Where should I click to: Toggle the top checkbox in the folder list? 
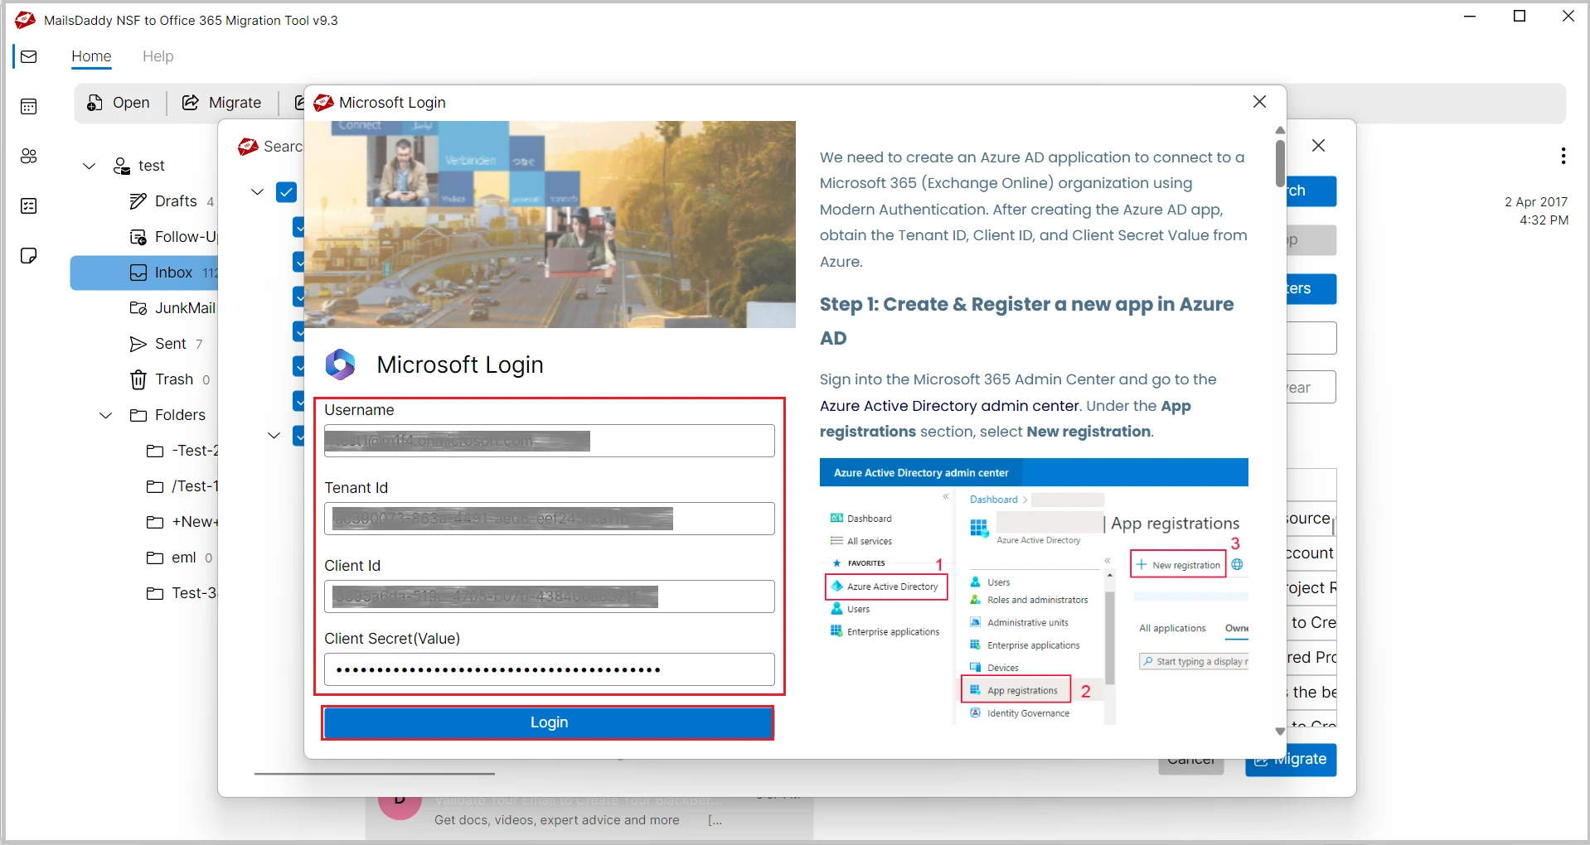tap(287, 192)
